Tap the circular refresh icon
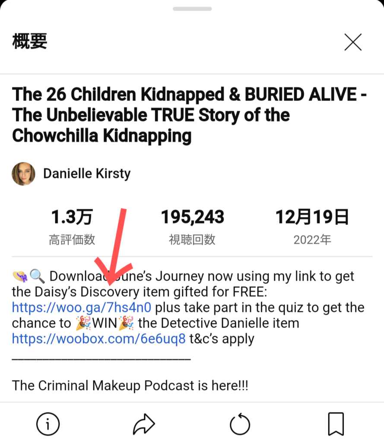 tap(240, 424)
